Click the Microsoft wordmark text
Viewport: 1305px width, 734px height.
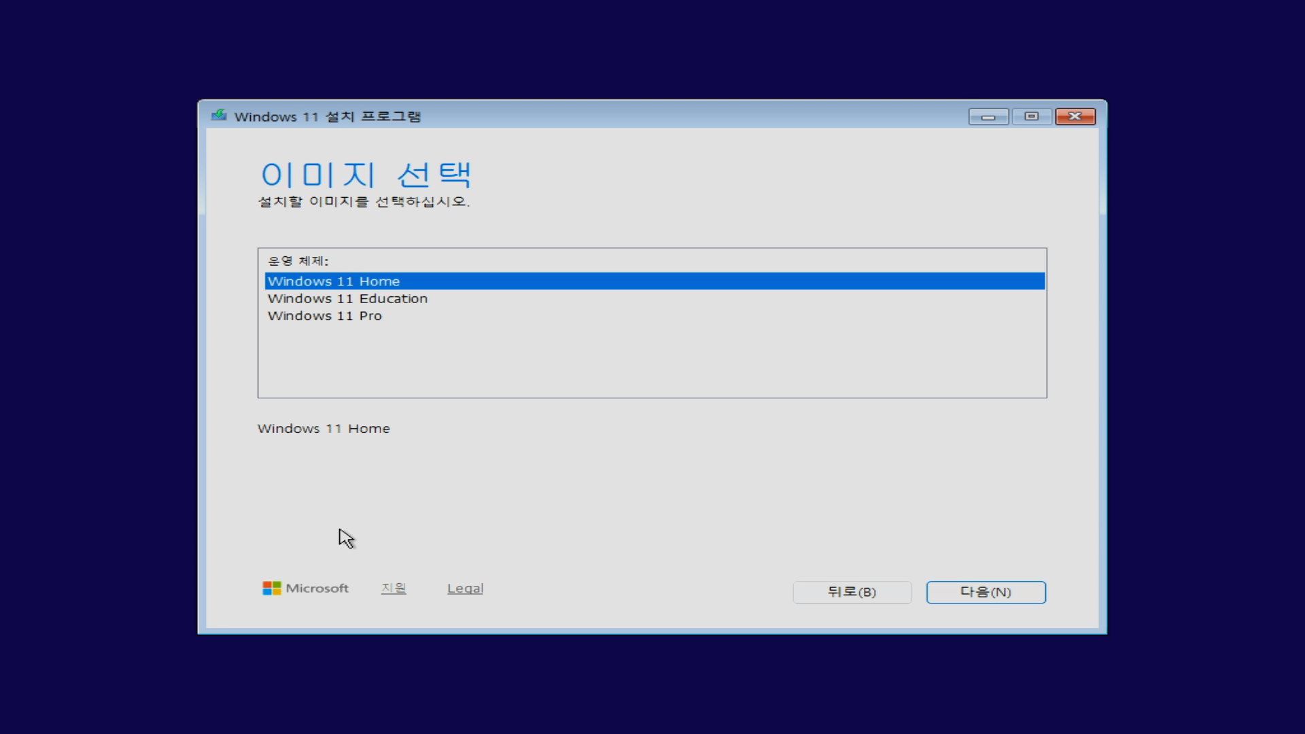(x=317, y=589)
